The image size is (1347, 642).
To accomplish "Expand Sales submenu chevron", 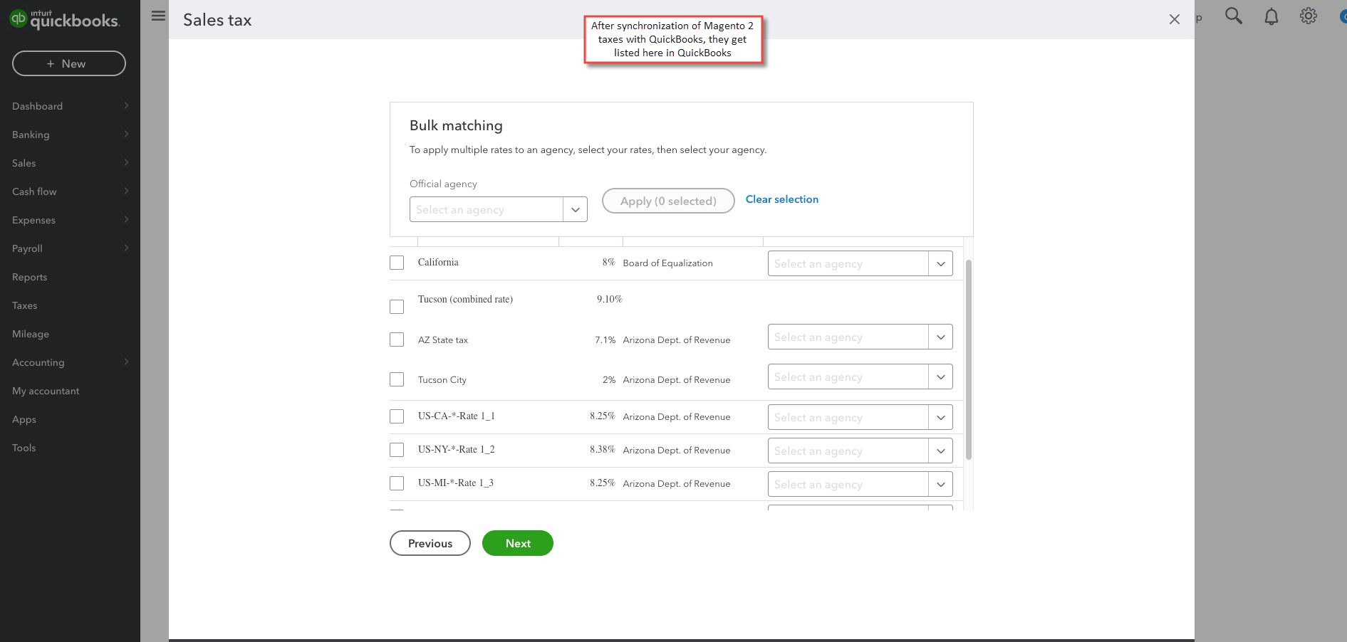I will 126,162.
